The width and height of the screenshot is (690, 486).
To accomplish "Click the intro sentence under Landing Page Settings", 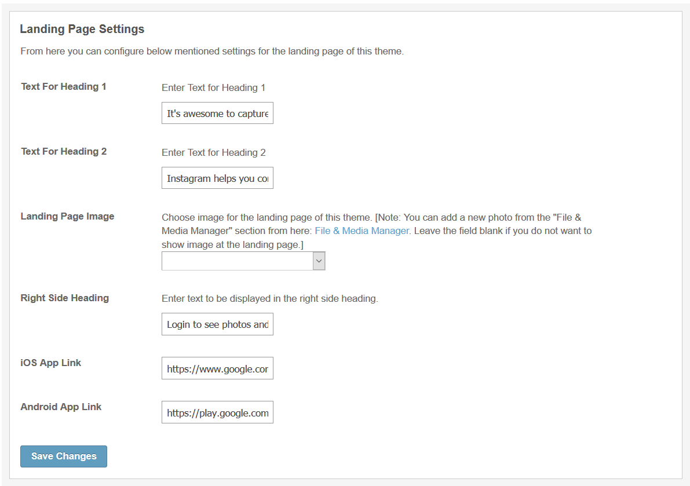I will point(211,51).
